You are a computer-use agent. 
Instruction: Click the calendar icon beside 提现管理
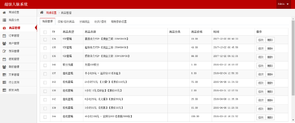pos(4,59)
